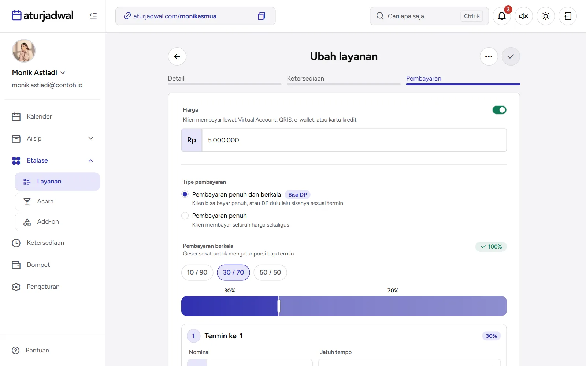Disable the Harga price toggle
Image resolution: width=586 pixels, height=366 pixels.
click(499, 110)
